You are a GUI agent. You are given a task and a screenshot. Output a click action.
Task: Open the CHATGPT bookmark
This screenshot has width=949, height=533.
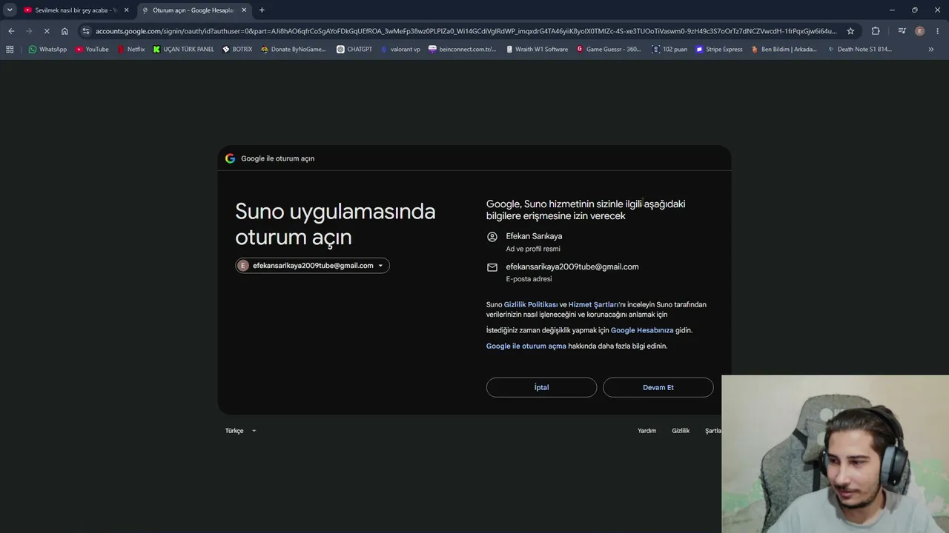pyautogui.click(x=354, y=50)
